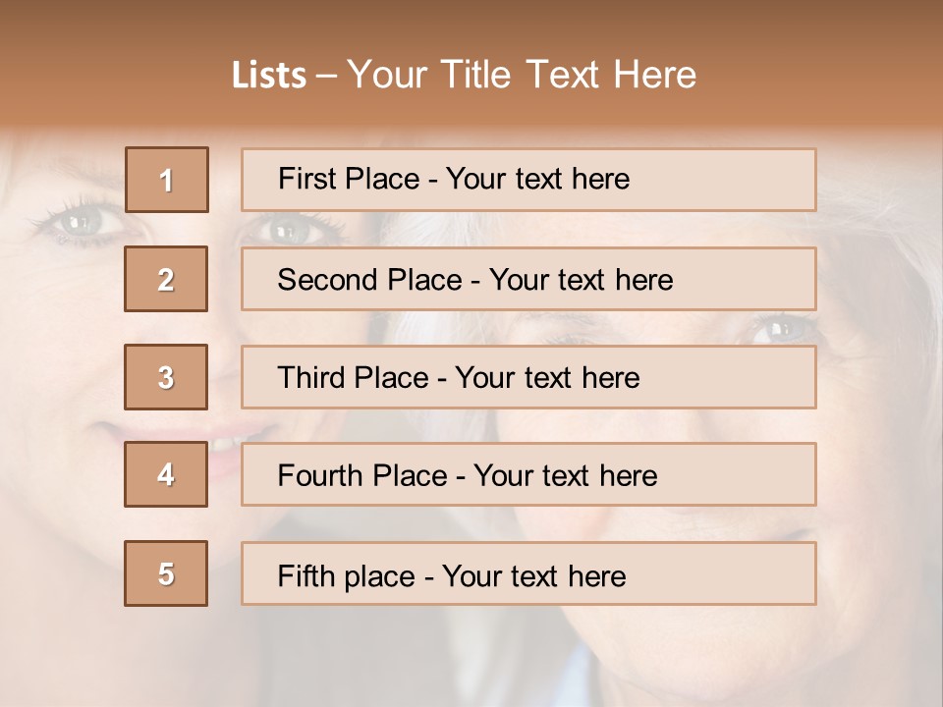Click the number 1 box
Screen dimensions: 943x707
(x=167, y=180)
